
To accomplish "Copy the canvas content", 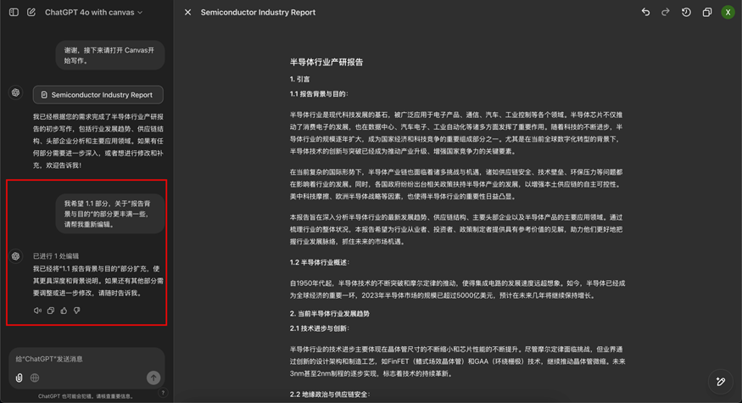I will coord(707,13).
